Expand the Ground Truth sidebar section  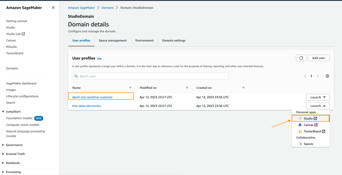[3, 154]
